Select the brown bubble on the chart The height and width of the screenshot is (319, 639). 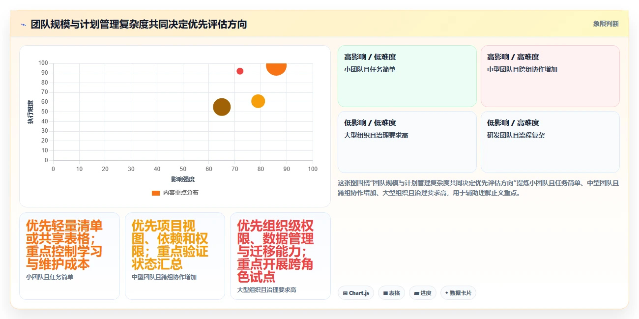point(222,107)
